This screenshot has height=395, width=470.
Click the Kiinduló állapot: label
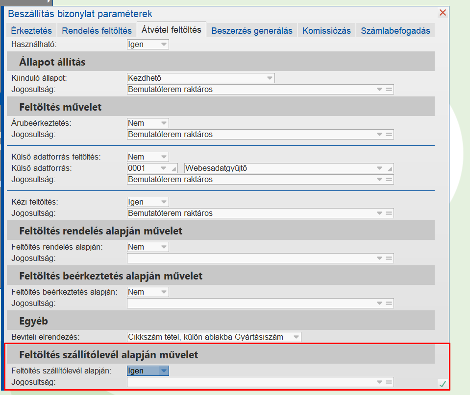pos(39,78)
